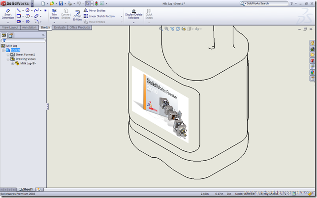Print using the printer icon
Viewport: 317px width, 198px height.
(70, 3)
